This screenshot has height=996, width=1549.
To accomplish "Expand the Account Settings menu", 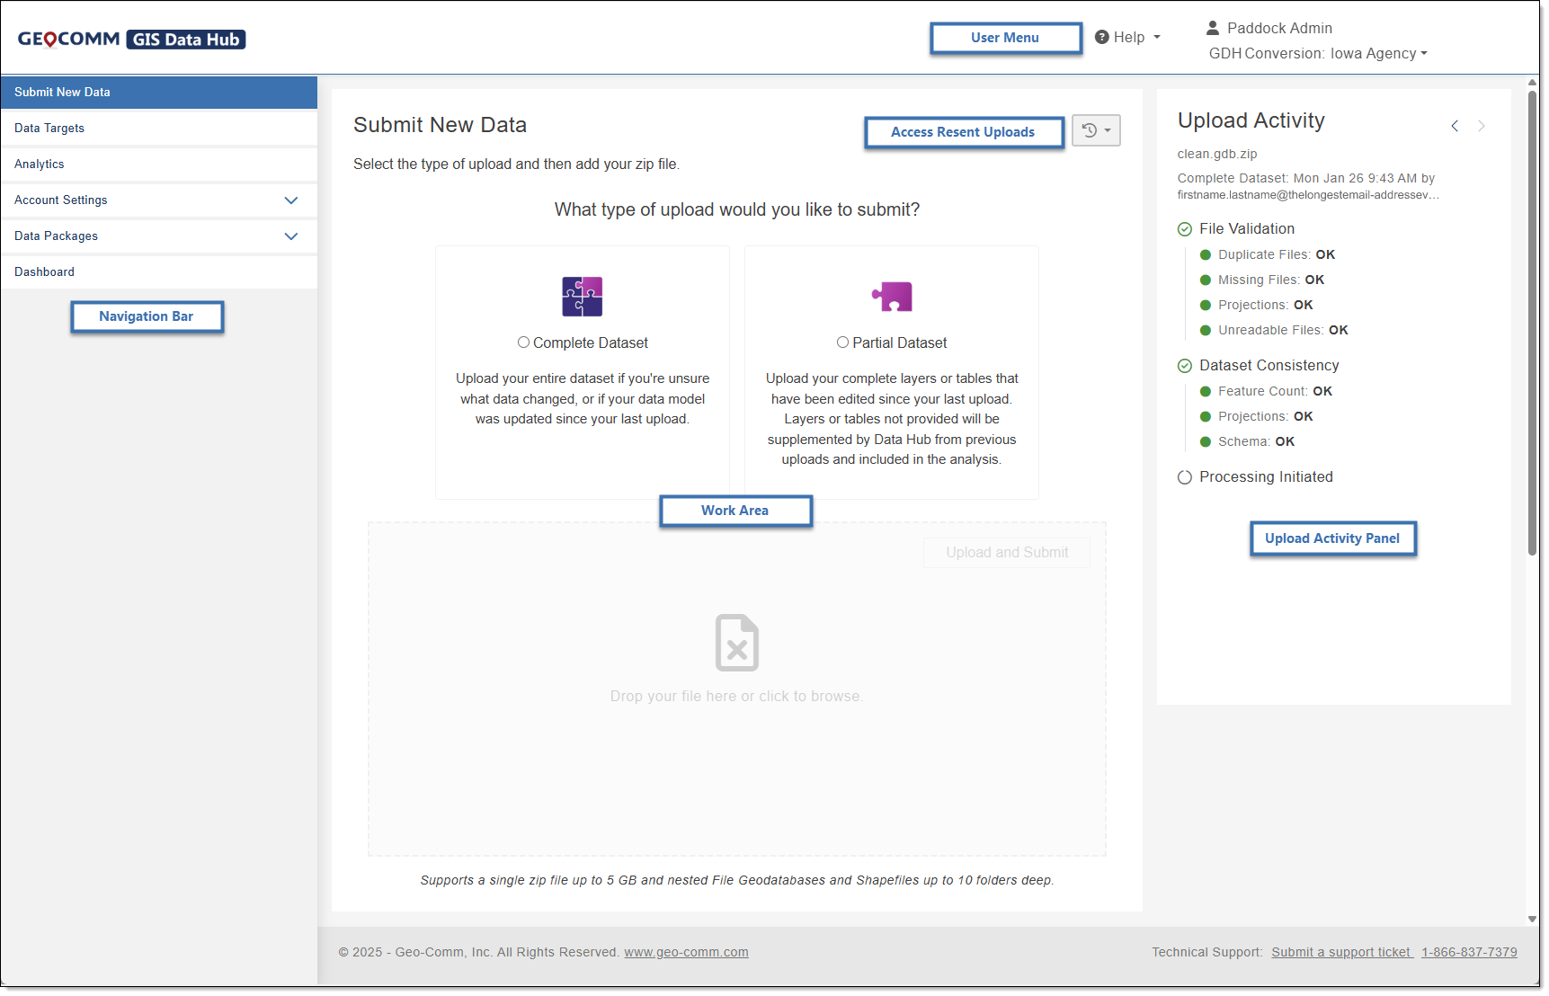I will (290, 200).
